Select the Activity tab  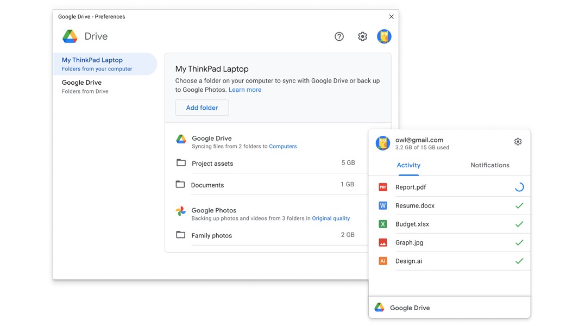(x=408, y=165)
